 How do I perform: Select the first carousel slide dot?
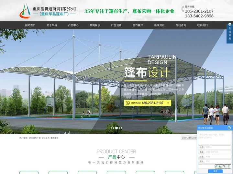click(113, 128)
